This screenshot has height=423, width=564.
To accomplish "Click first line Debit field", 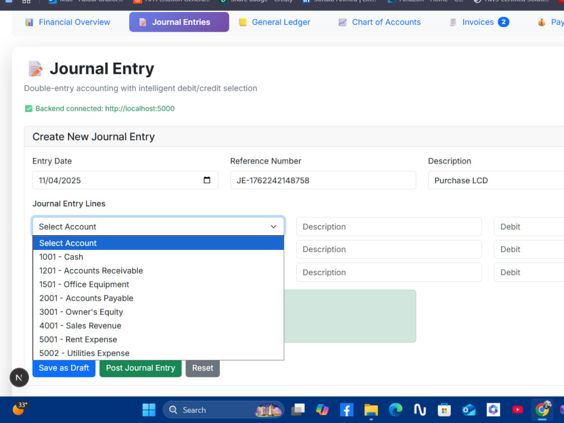I will pos(529,227).
